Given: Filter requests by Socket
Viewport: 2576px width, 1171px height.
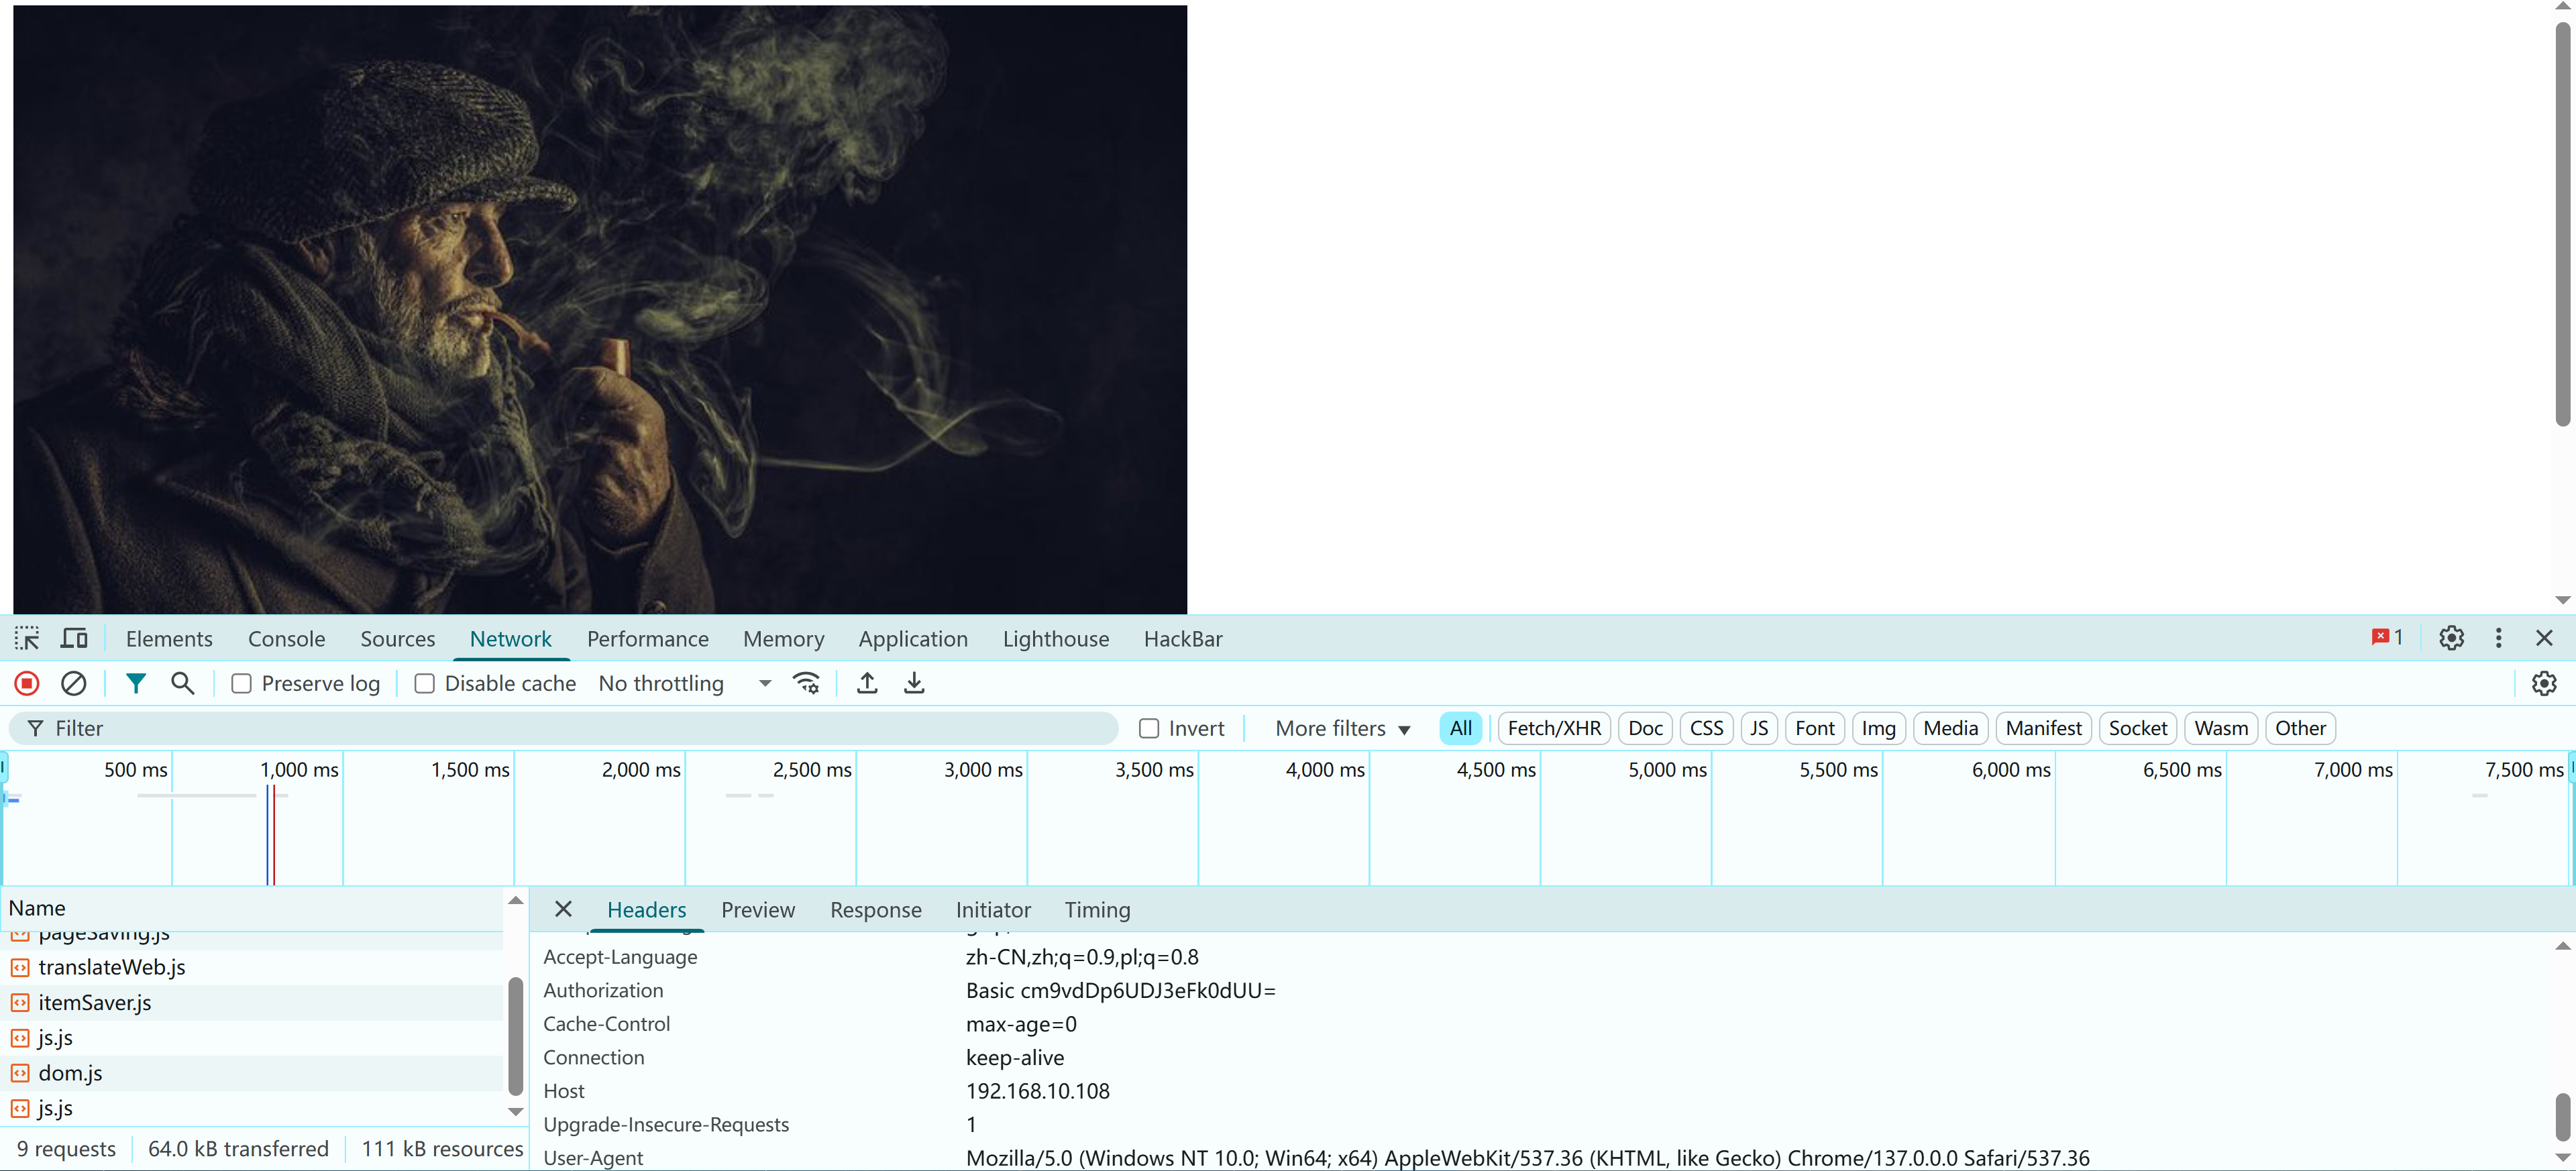Looking at the screenshot, I should coord(2137,728).
